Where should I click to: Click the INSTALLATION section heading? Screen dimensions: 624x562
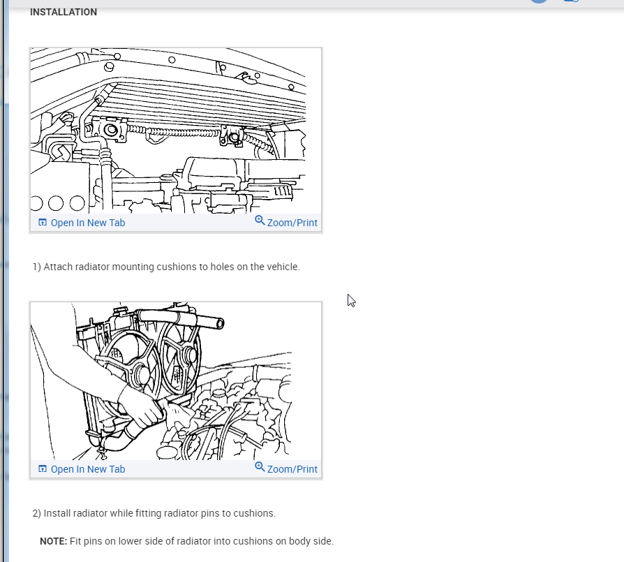[64, 12]
